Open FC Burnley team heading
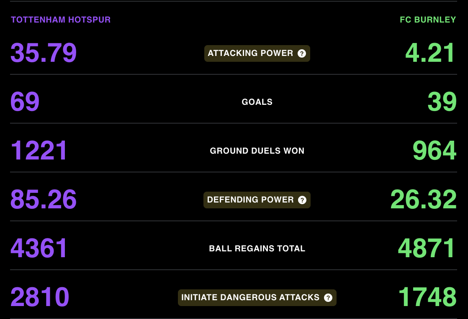Image resolution: width=468 pixels, height=319 pixels. click(428, 20)
